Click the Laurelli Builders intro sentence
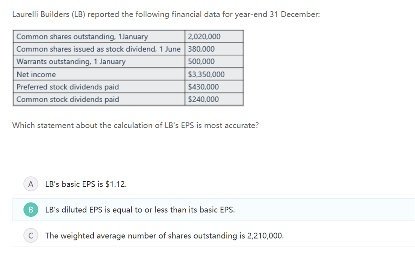The width and height of the screenshot is (415, 259). point(166,14)
